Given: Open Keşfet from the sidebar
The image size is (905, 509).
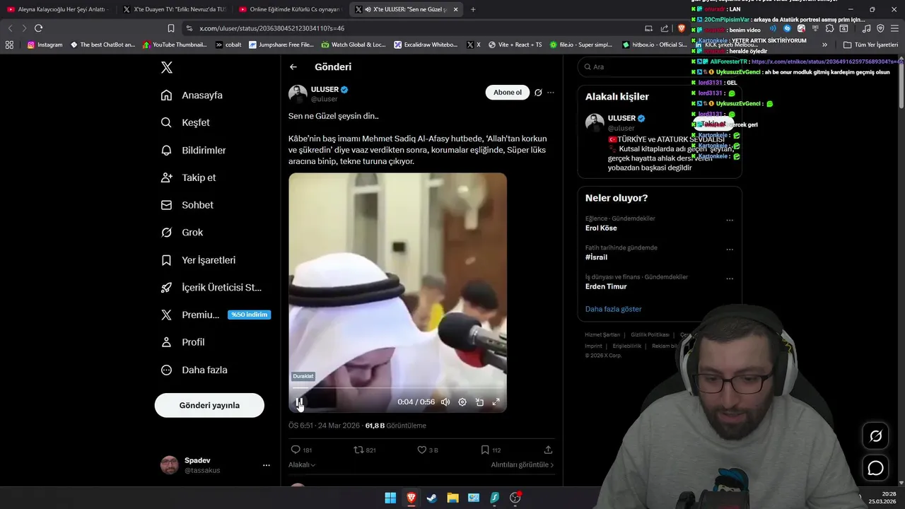Looking at the screenshot, I should click(185, 122).
